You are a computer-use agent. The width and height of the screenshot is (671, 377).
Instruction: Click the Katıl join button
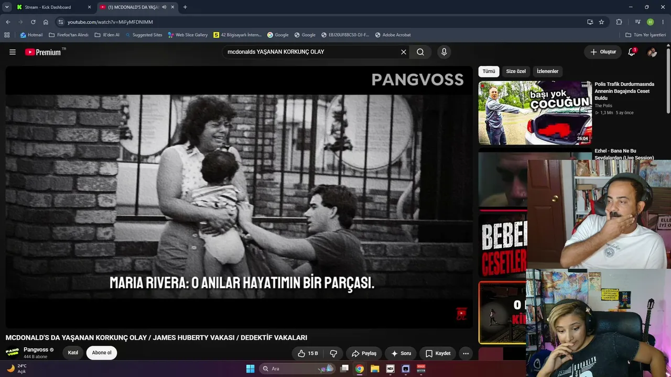[73, 353]
